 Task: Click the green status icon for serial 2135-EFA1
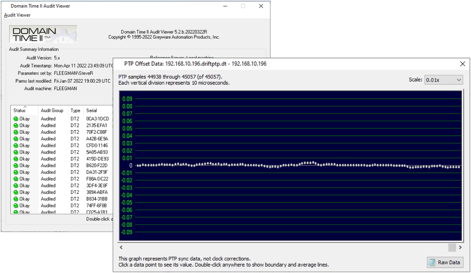coord(16,125)
